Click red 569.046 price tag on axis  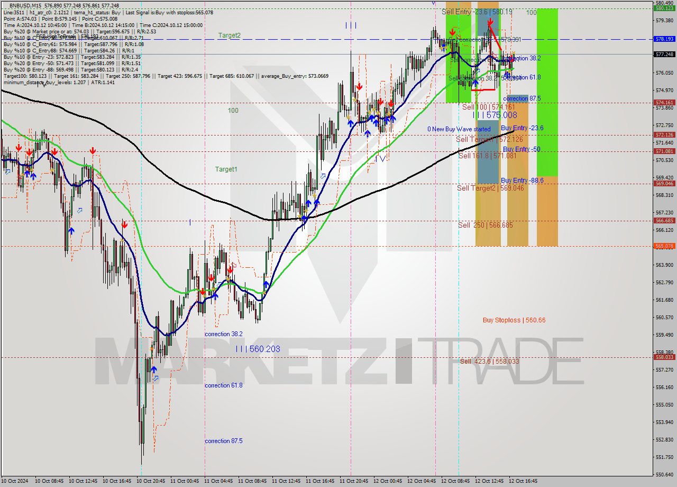coord(664,184)
